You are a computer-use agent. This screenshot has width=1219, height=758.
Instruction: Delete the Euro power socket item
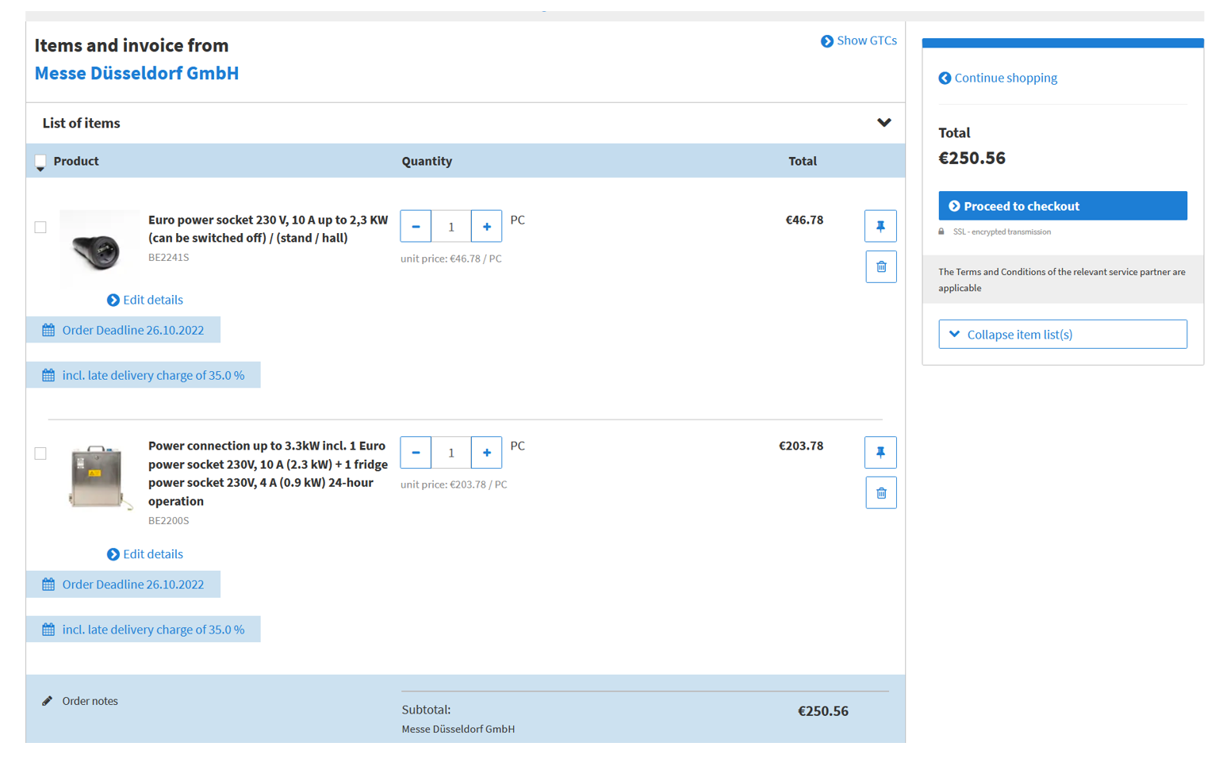(x=880, y=266)
